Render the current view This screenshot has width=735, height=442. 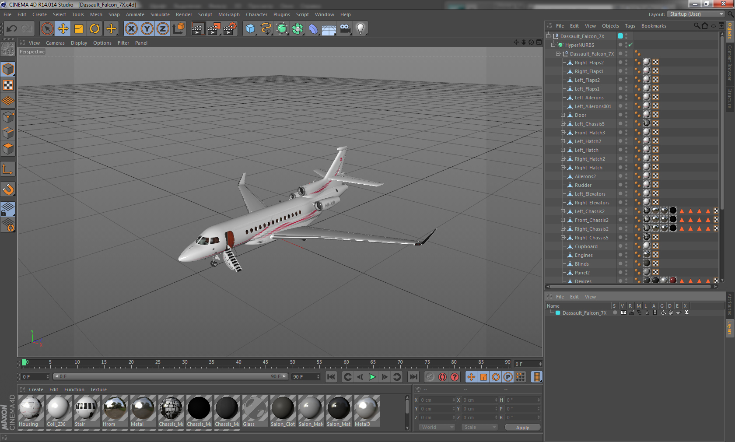[198, 29]
